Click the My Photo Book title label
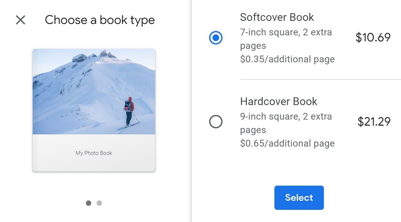 94,153
